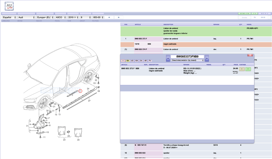Click the green button under FURTHER
This screenshot has width=272, height=159.
click(248, 69)
